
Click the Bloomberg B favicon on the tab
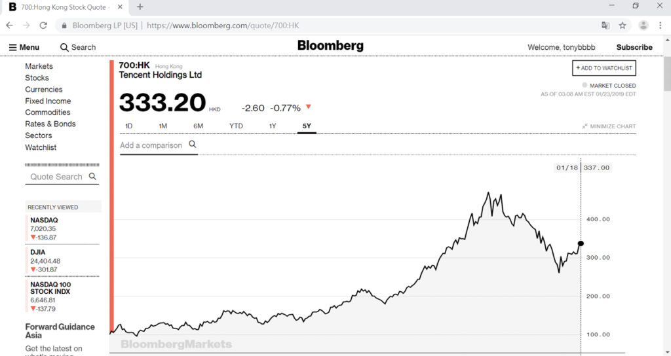coord(12,7)
